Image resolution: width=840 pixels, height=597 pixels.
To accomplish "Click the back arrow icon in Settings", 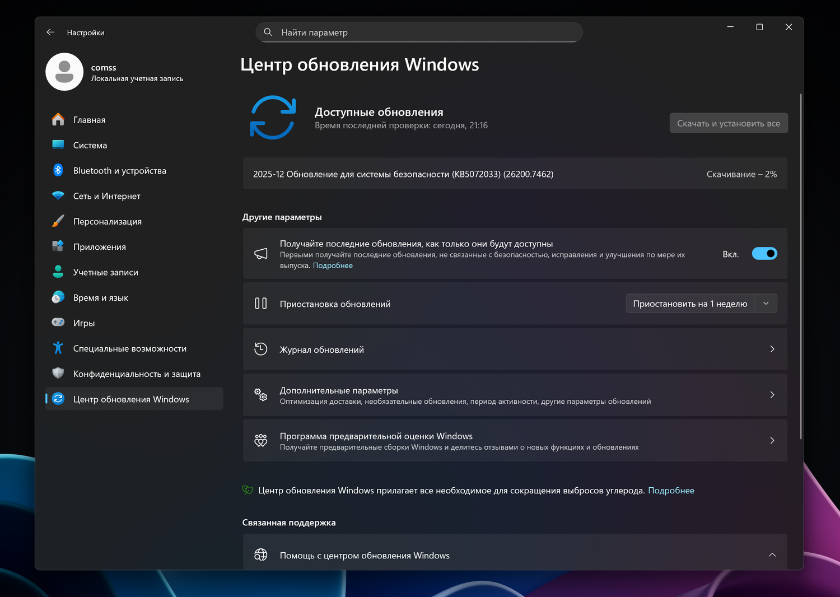I will pos(50,32).
